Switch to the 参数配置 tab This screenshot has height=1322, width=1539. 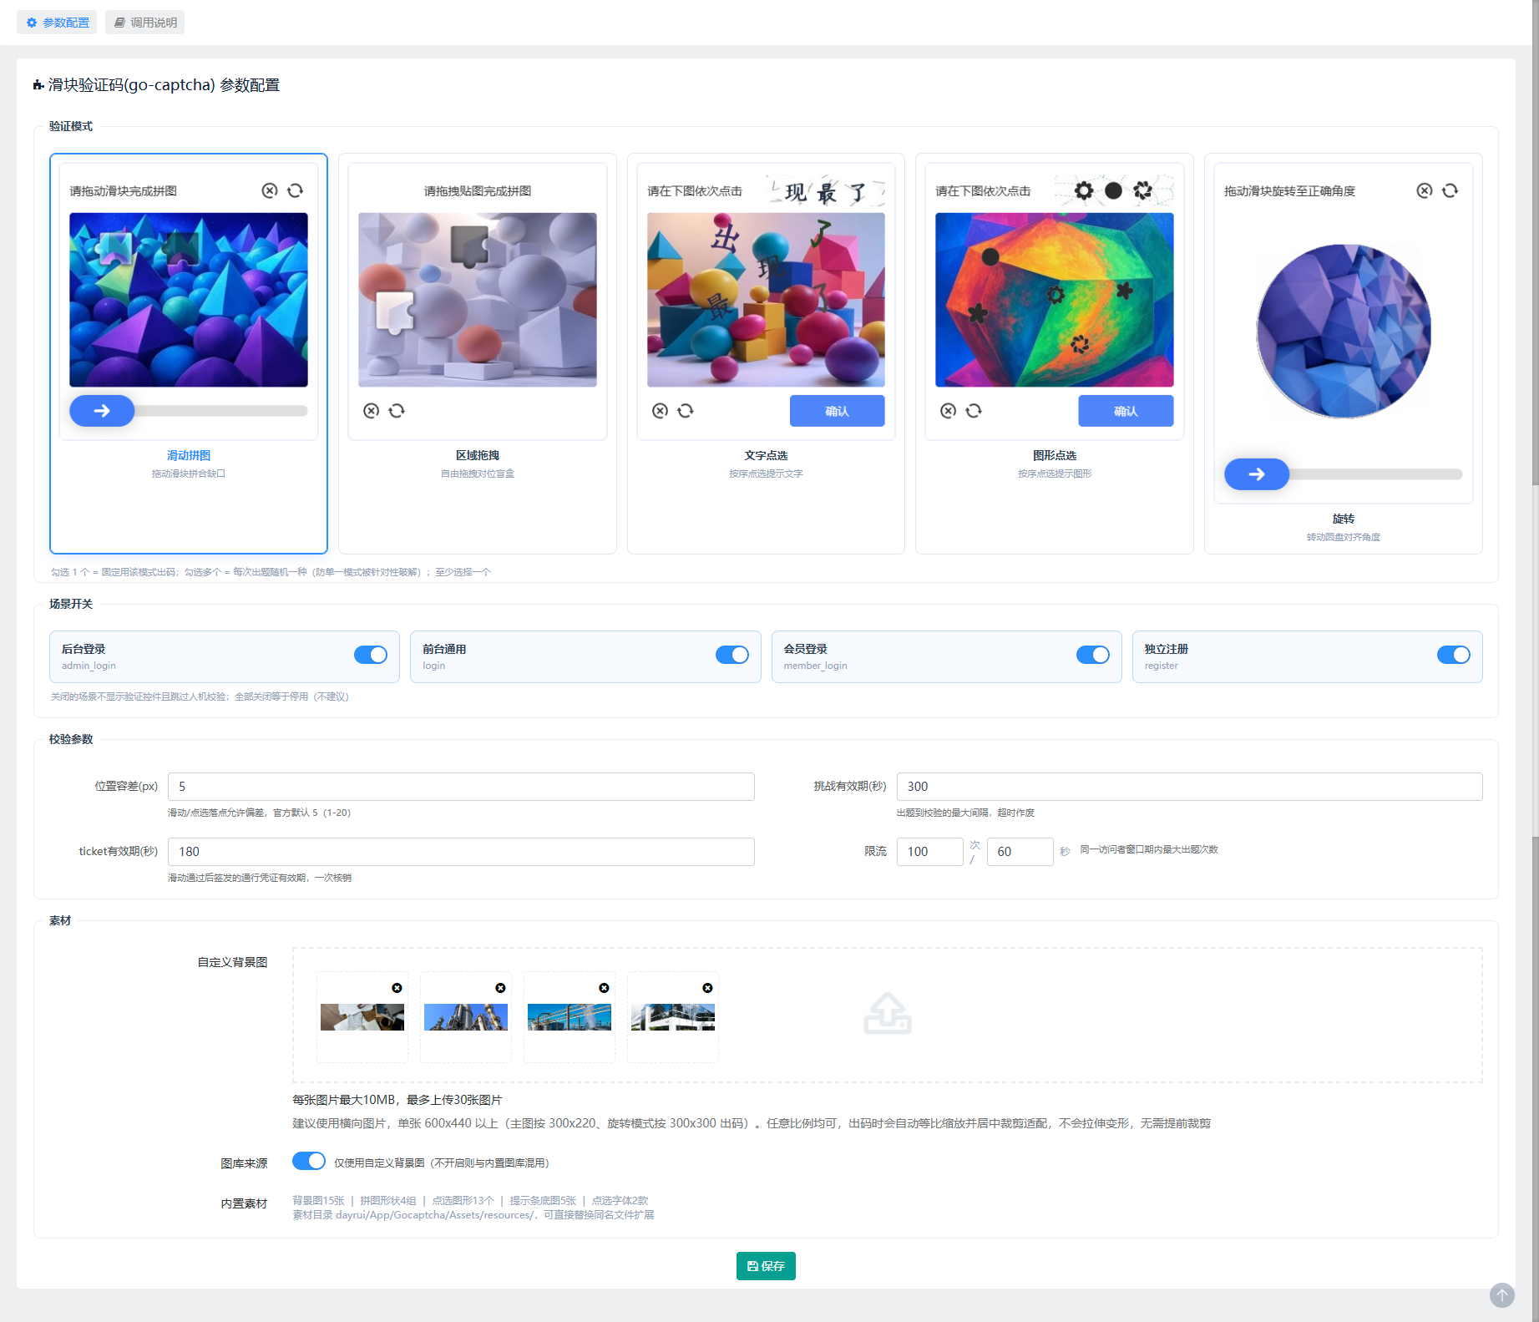coord(57,23)
